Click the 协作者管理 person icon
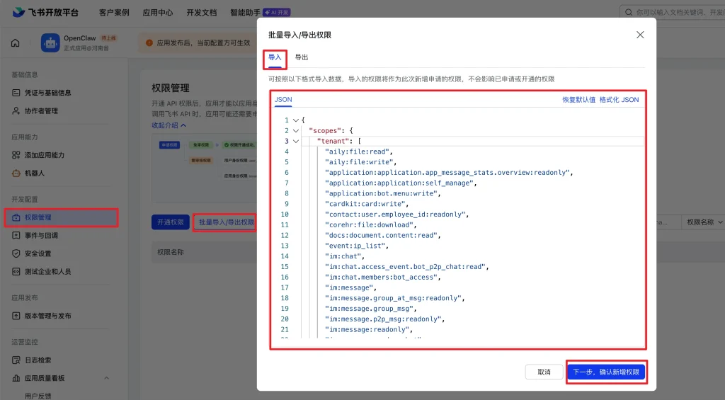 tap(16, 110)
